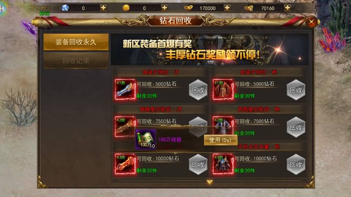
Task: Switch to the 回收记录 tab
Action: (x=76, y=61)
